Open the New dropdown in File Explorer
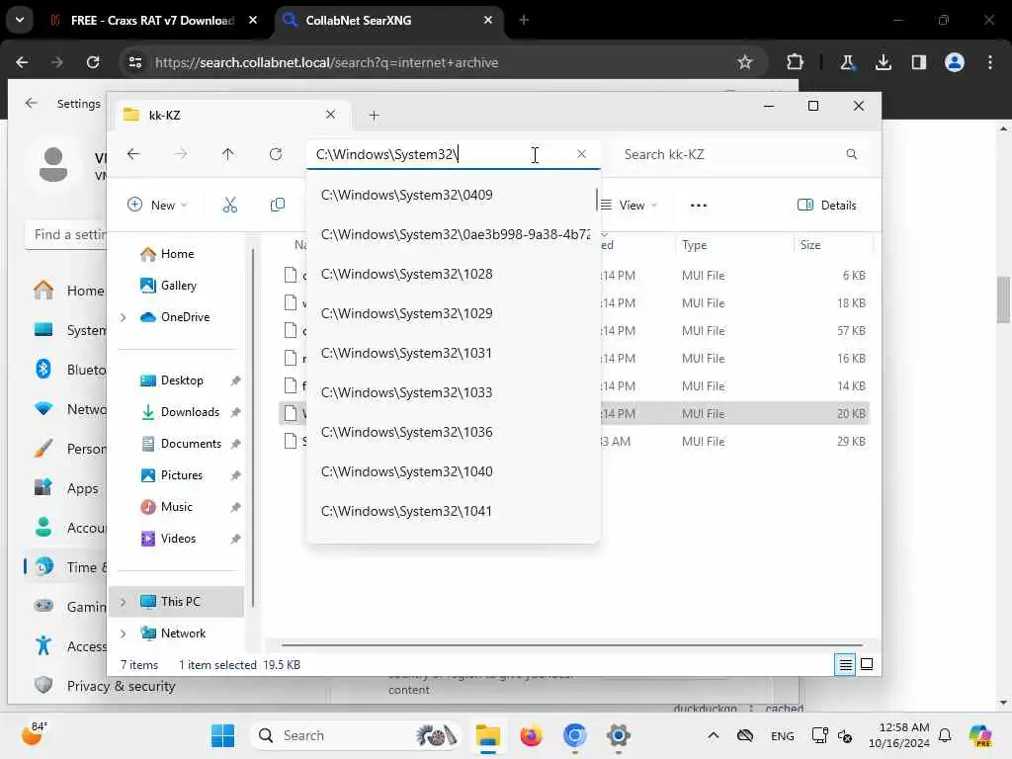1012x759 pixels. coord(157,206)
